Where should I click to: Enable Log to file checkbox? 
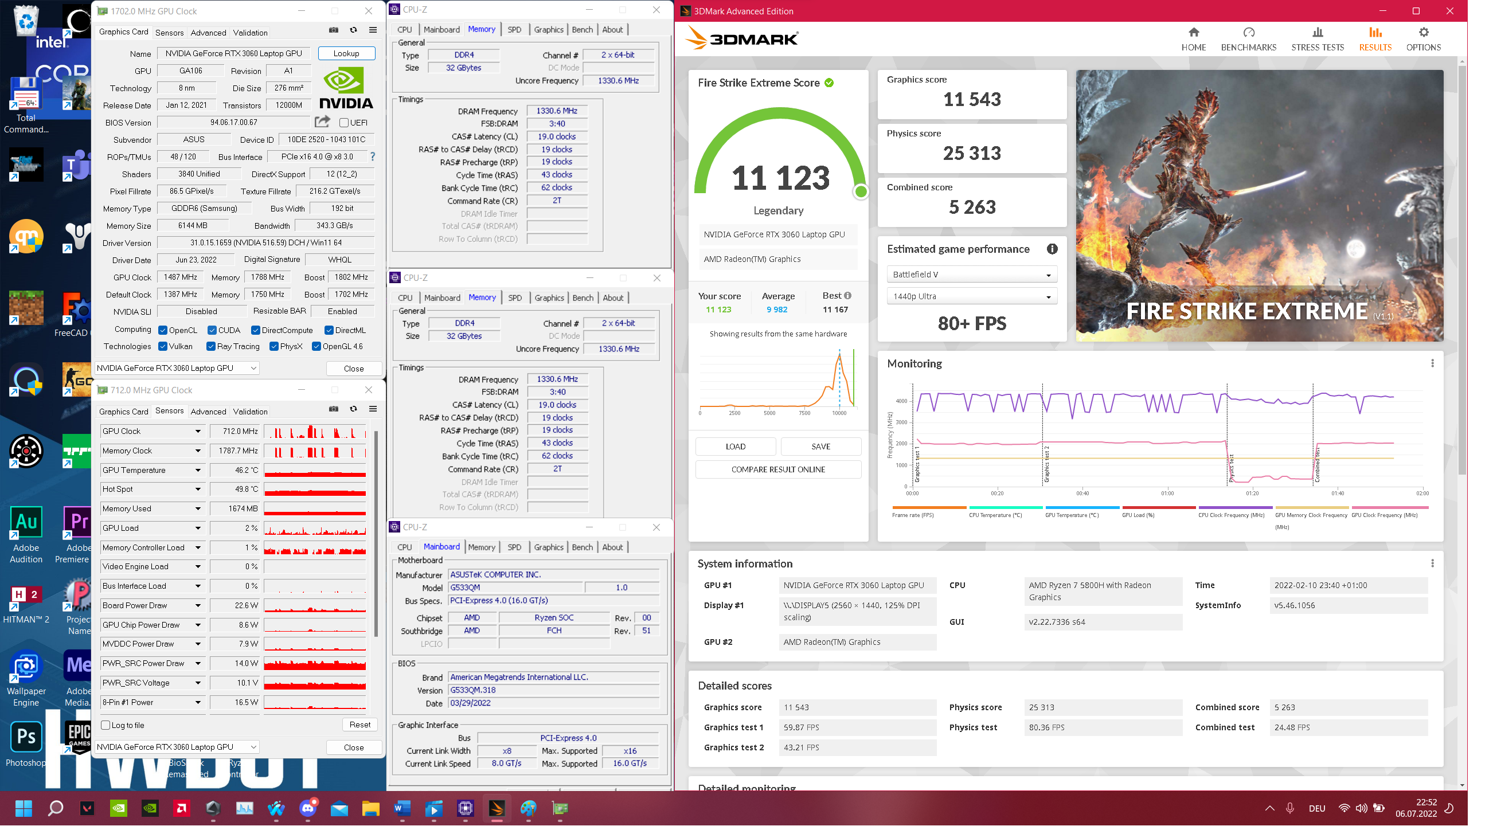105,725
